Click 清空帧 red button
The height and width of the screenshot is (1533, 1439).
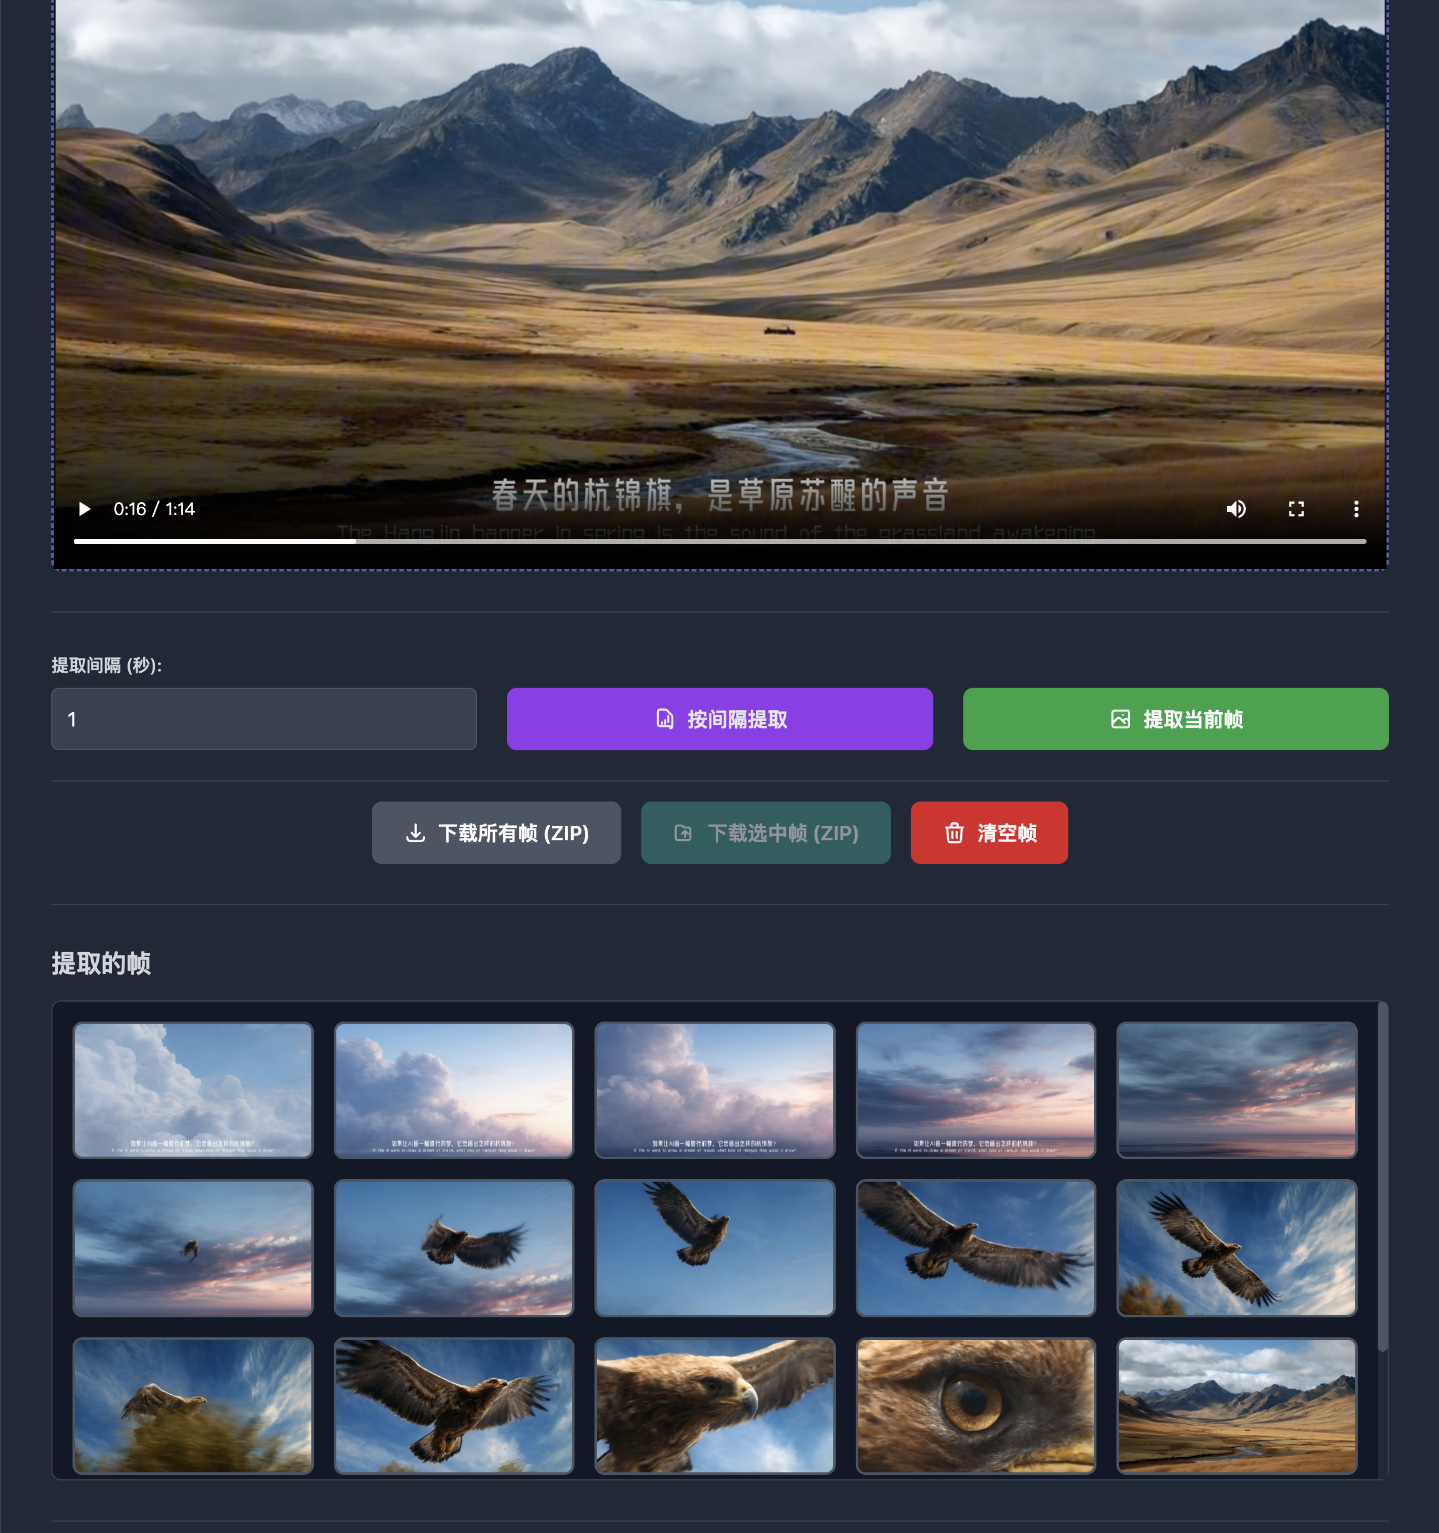click(989, 833)
